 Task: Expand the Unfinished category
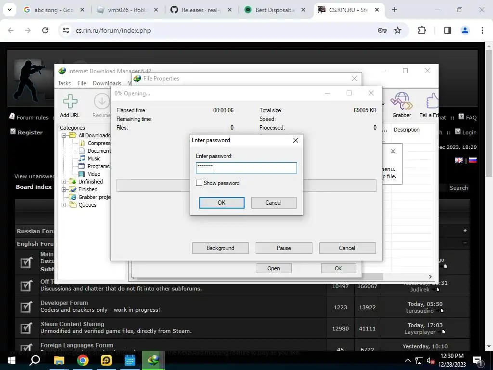(64, 182)
